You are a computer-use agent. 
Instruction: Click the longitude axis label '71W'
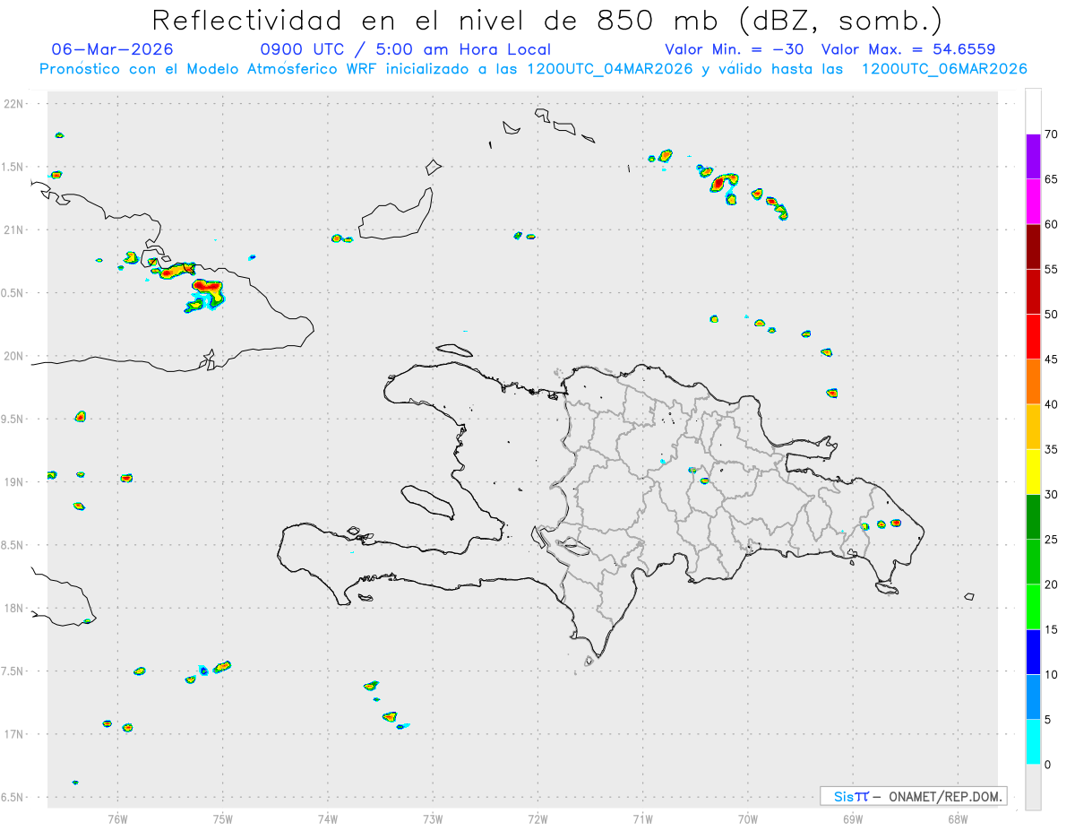click(x=642, y=818)
